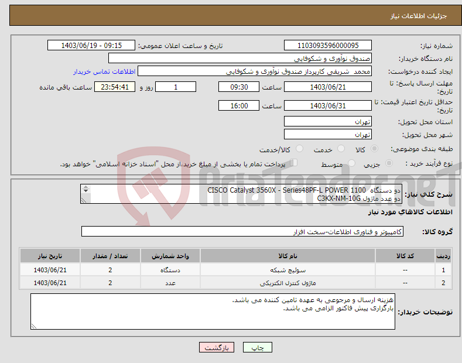Screen dimensions: 462x363
Task: Click the delivery province تهران field
Action: [328, 121]
